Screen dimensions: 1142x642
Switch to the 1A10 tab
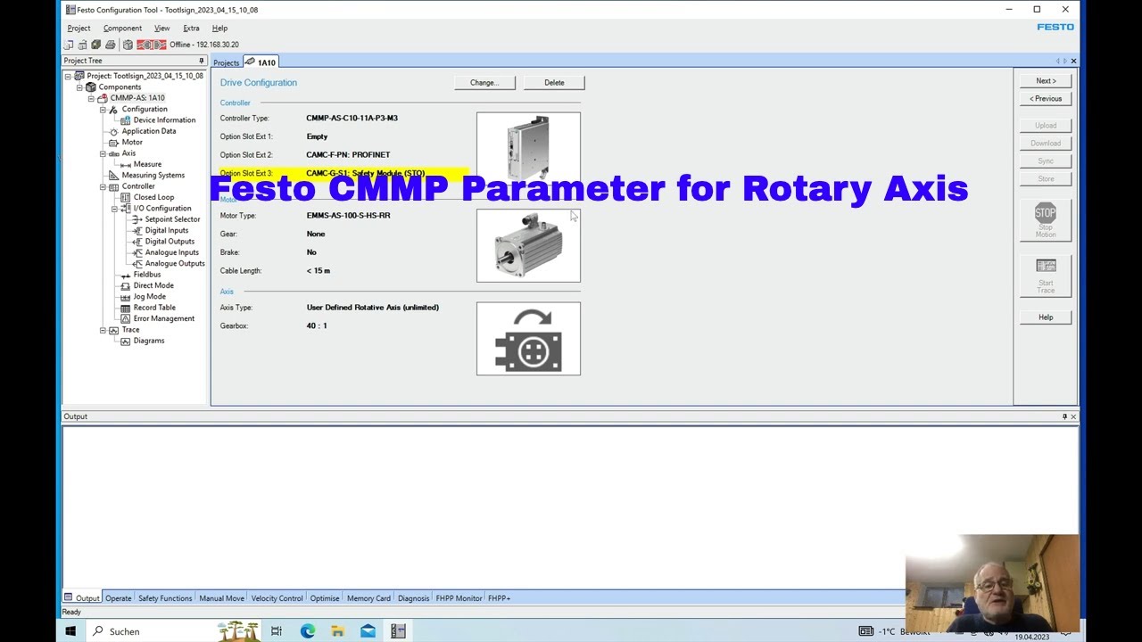point(261,62)
